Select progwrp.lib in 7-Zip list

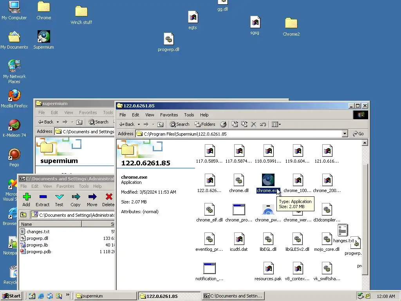click(34, 245)
